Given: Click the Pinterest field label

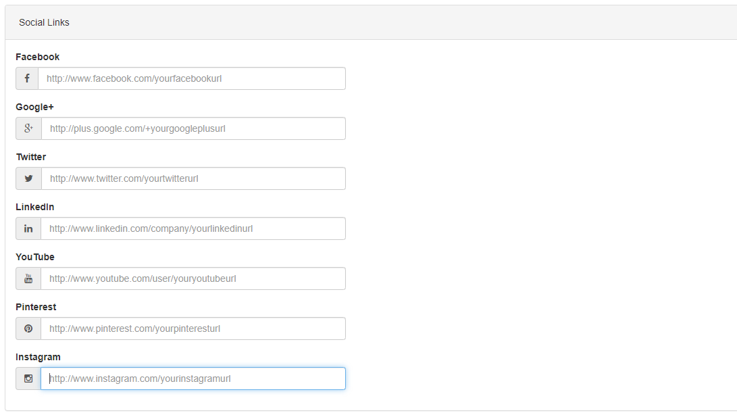Looking at the screenshot, I should 36,307.
